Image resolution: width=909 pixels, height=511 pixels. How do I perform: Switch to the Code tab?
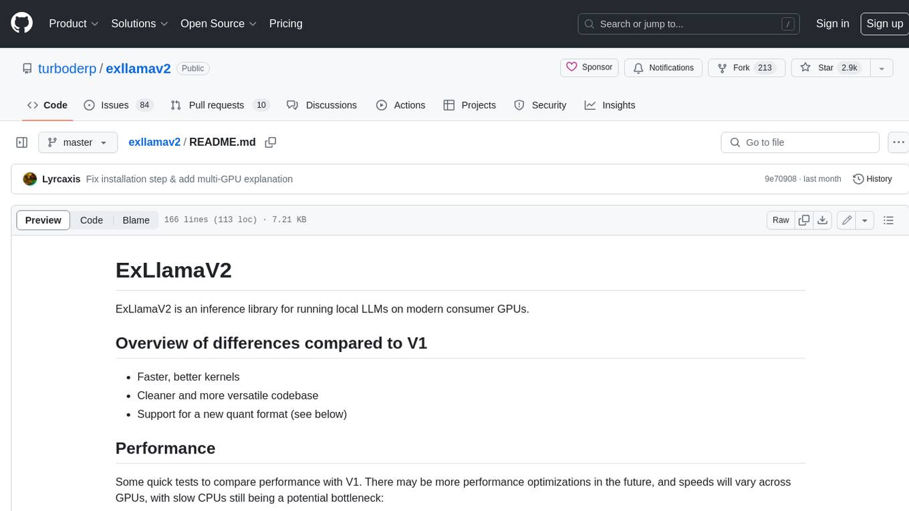pos(47,105)
